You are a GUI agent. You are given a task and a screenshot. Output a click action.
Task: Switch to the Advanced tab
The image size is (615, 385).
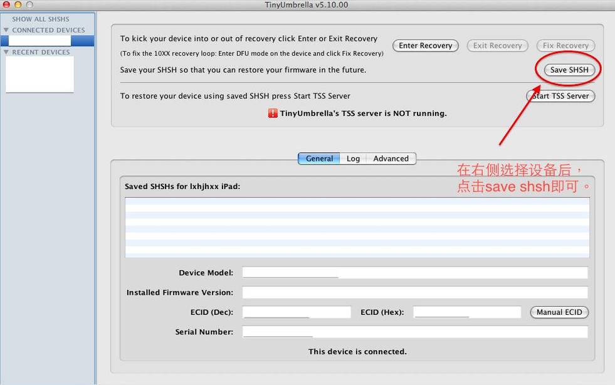391,158
